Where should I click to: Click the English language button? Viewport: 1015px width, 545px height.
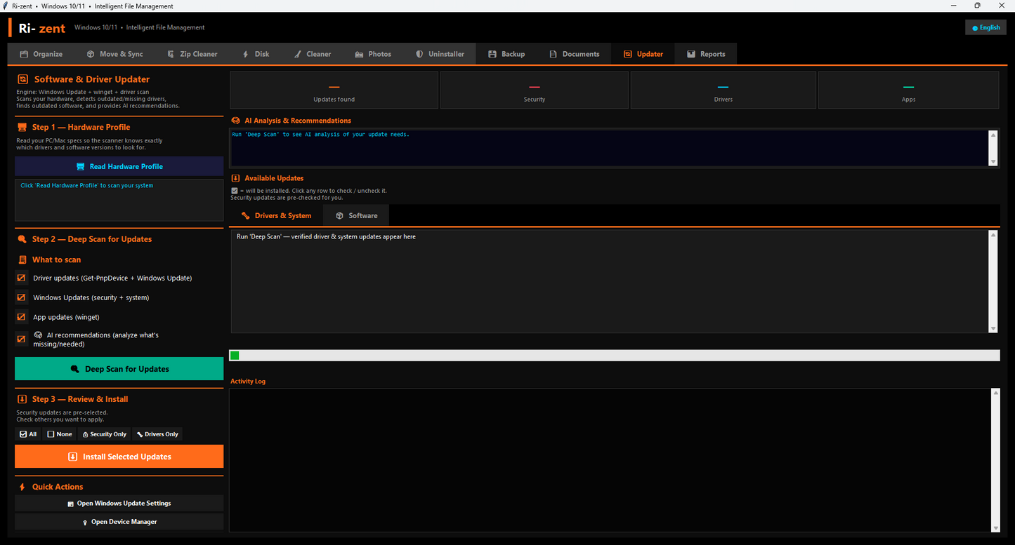(985, 27)
